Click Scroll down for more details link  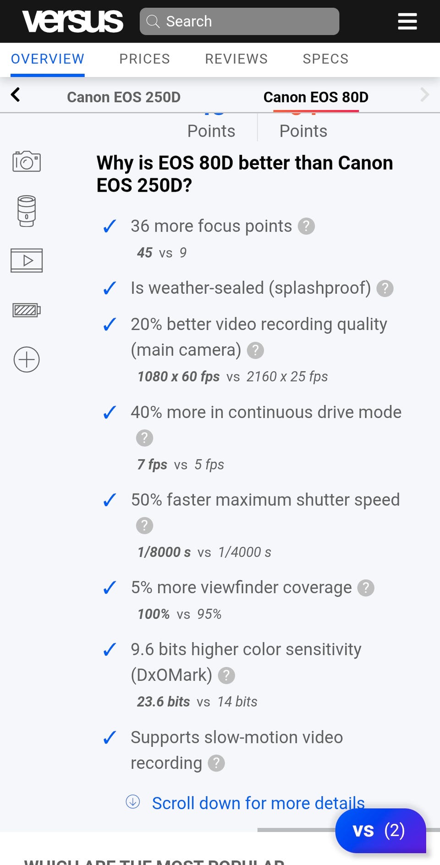[x=258, y=803]
